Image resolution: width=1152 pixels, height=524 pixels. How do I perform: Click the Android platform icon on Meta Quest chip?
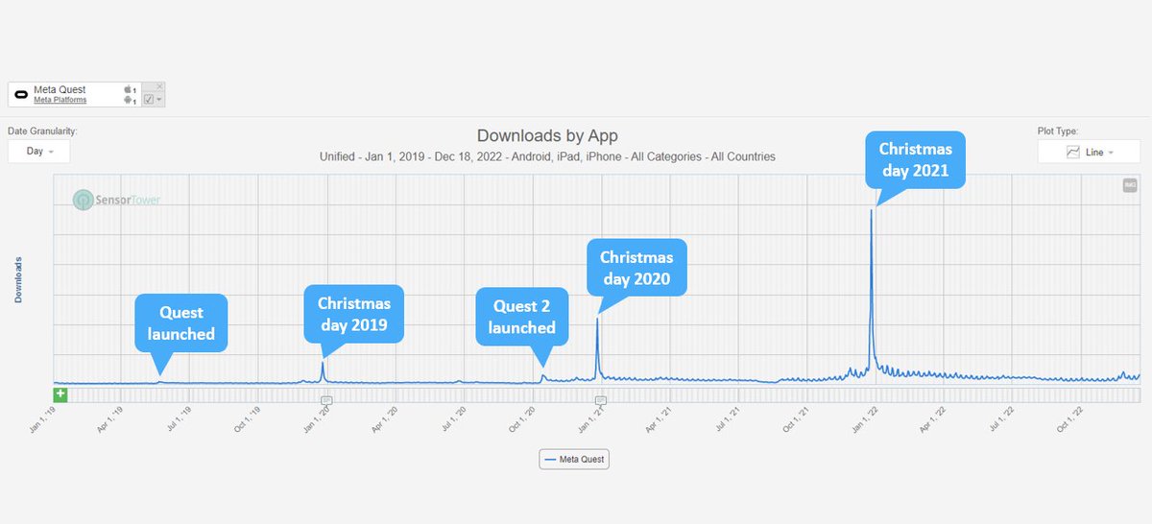126,100
